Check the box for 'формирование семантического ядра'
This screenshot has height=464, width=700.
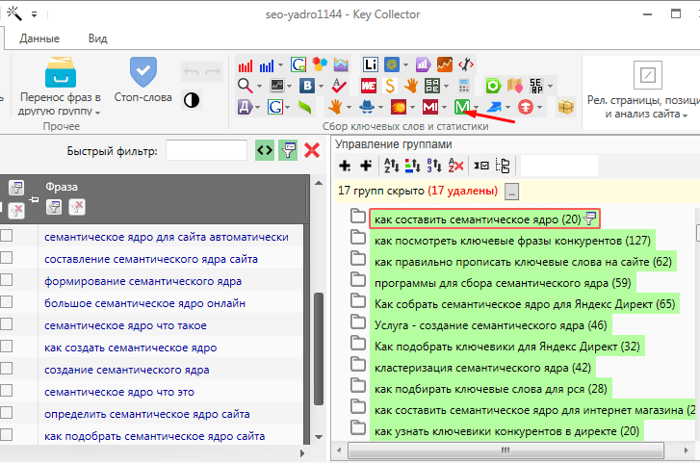click(x=6, y=280)
